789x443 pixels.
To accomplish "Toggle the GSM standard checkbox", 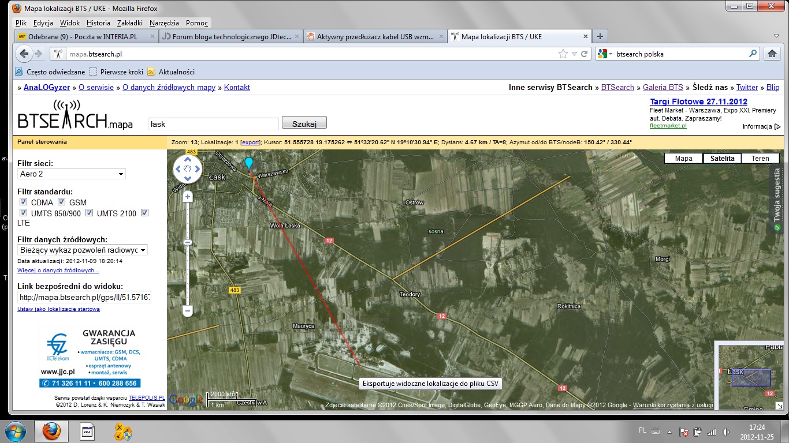I will click(62, 202).
